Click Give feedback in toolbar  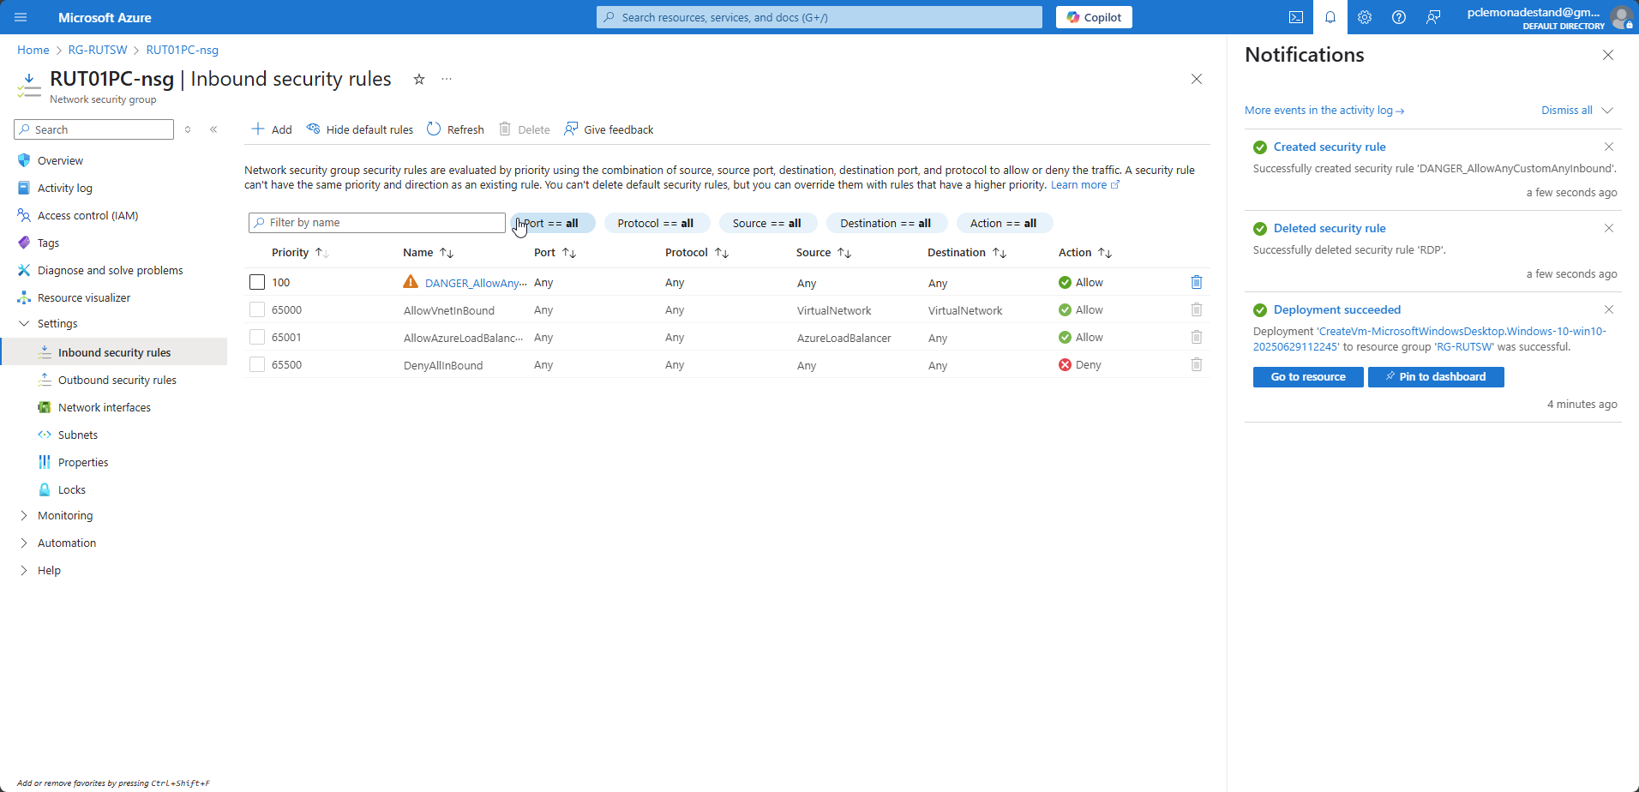[609, 129]
